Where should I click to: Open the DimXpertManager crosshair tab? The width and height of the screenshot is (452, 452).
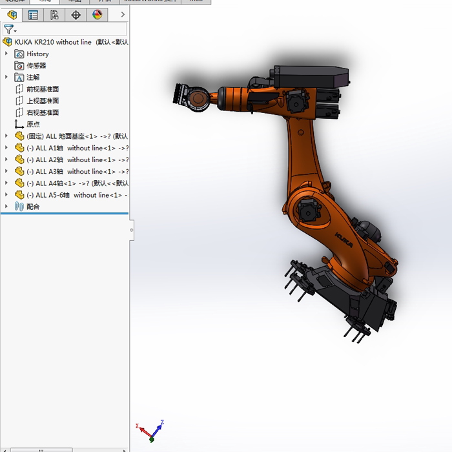click(x=76, y=15)
